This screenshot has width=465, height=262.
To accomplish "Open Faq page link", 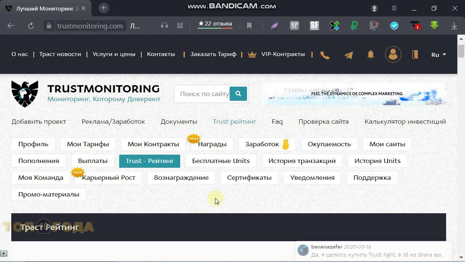I will point(277,122).
